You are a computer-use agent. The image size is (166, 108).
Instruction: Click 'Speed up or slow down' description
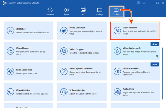click(85, 73)
